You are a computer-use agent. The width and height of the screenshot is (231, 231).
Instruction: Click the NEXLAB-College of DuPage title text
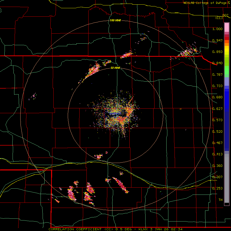(205, 3)
